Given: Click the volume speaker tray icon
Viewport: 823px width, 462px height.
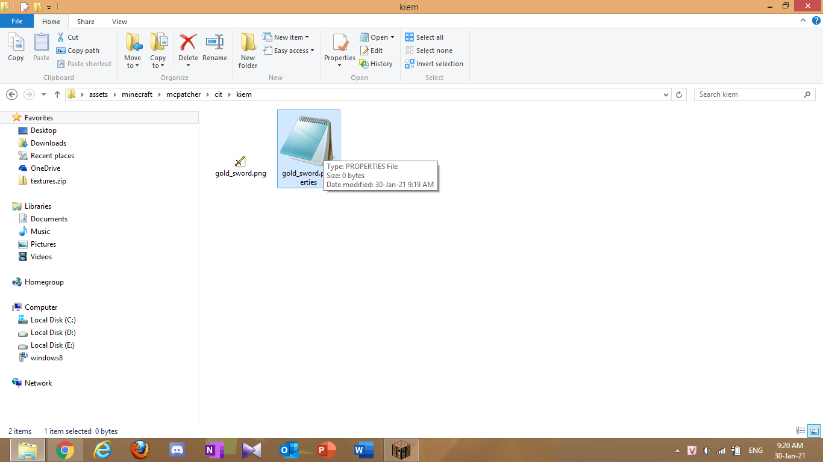Looking at the screenshot, I should pos(706,450).
